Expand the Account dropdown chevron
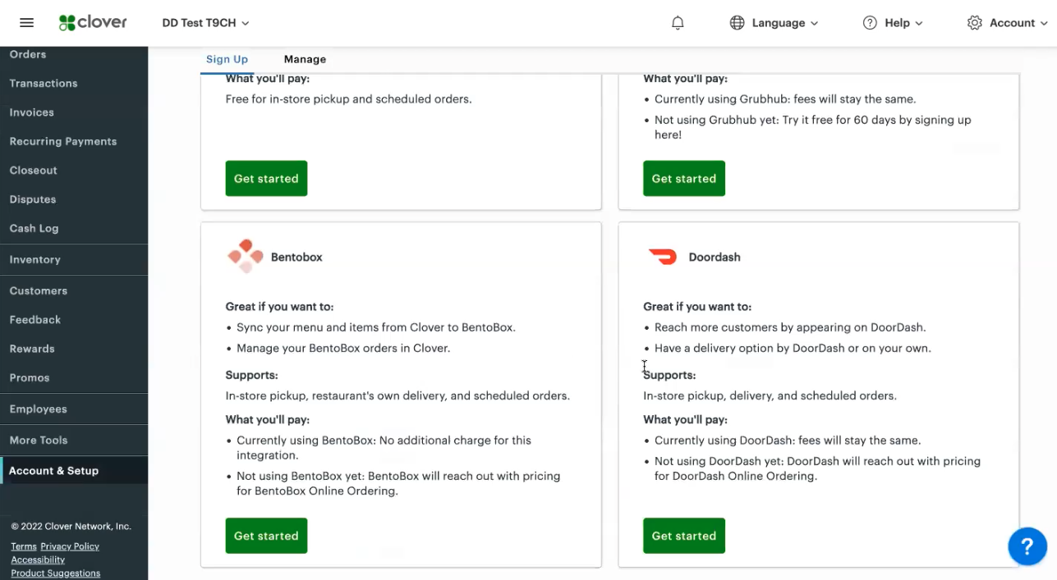Viewport: 1057px width, 580px height. 1044,23
